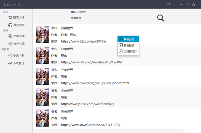Click source link www.snwx8.com/book/31/31302/

(91, 125)
